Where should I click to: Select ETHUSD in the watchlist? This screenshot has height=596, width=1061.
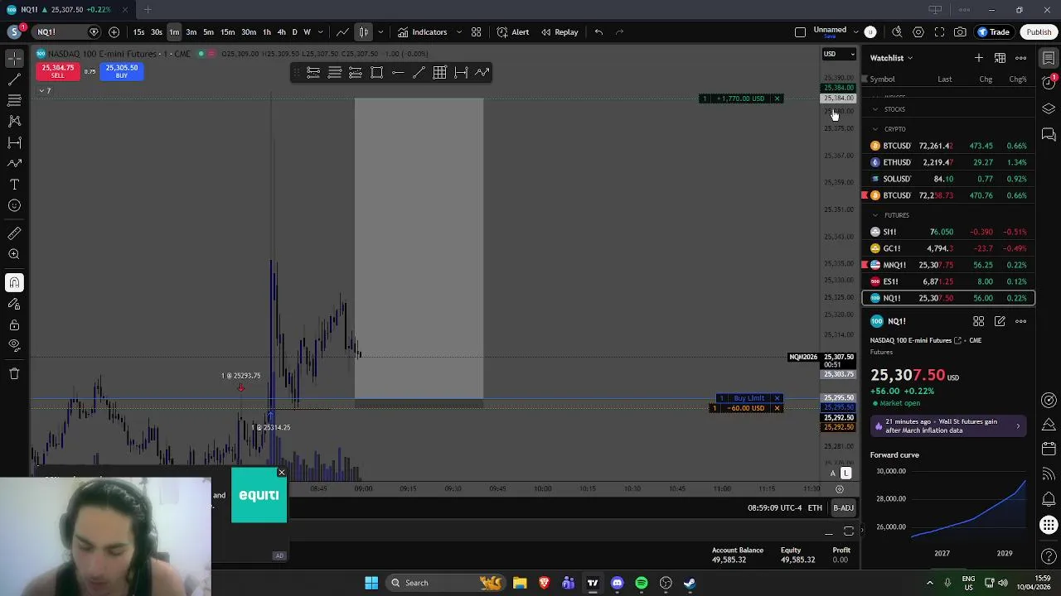[x=948, y=162]
